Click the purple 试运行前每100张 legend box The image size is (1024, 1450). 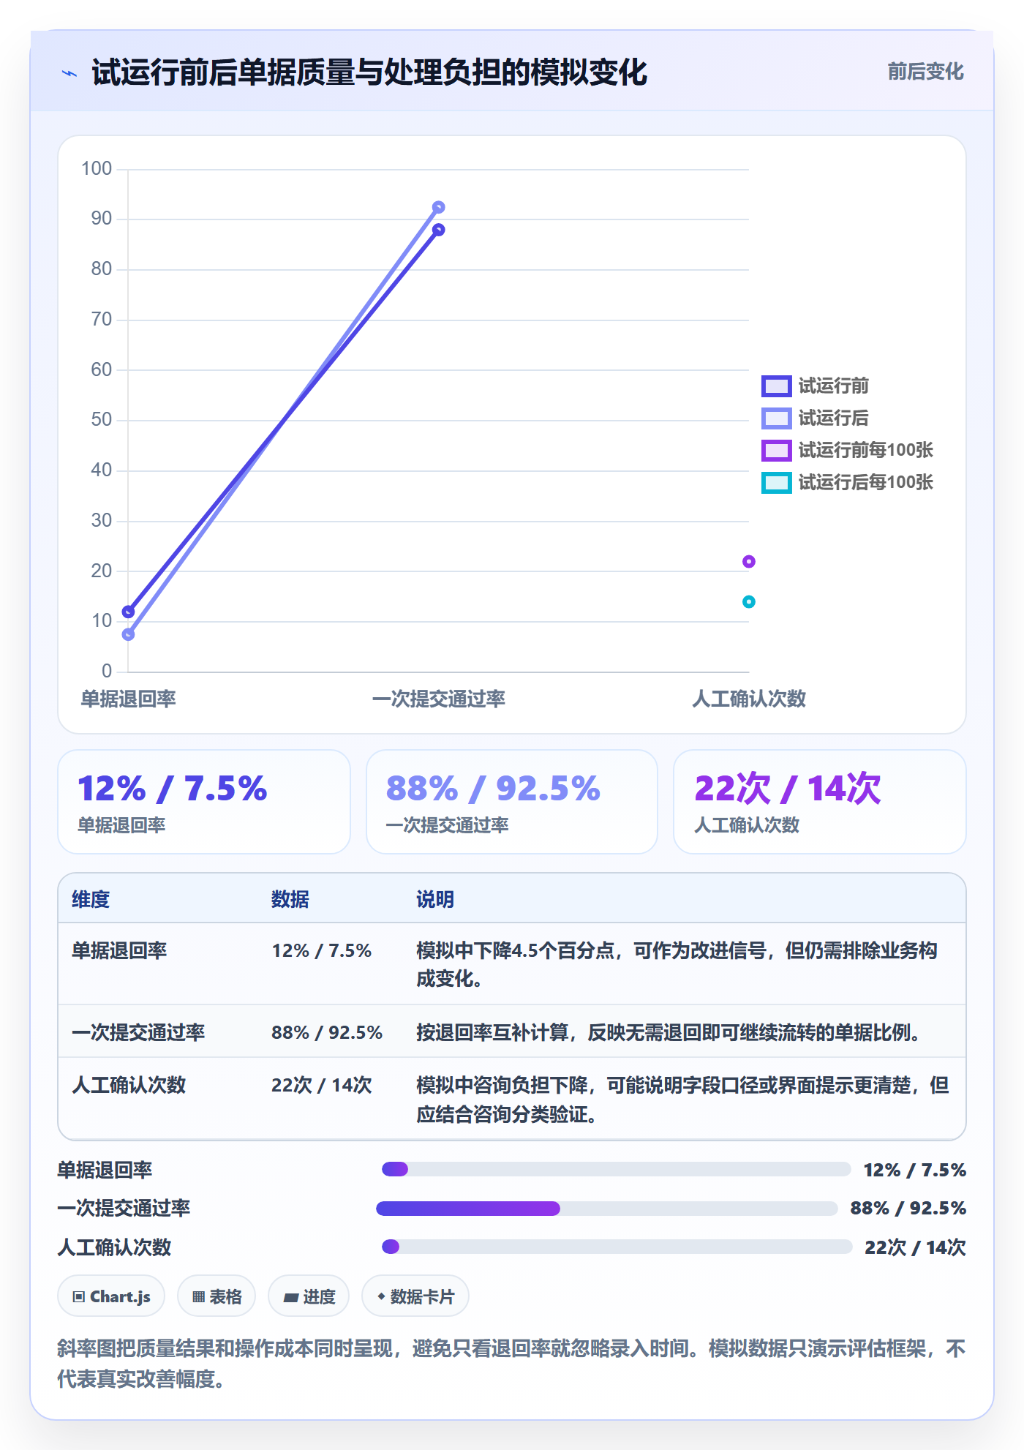coord(776,450)
